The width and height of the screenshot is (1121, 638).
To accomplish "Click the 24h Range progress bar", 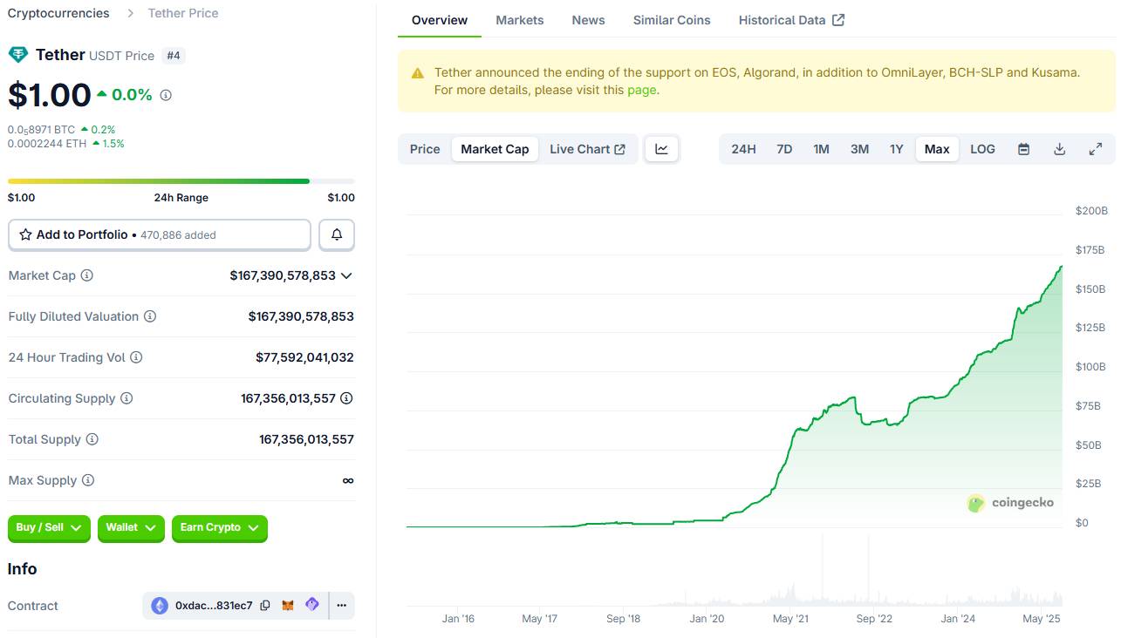I will pos(181,181).
